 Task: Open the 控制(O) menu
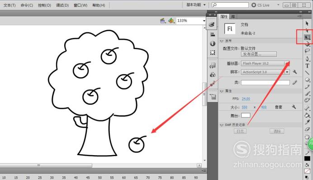point(44,5)
